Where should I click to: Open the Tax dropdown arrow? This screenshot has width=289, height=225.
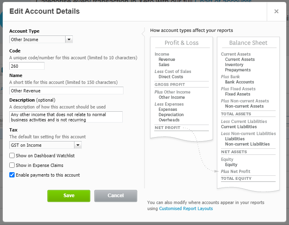pyautogui.click(x=78, y=145)
